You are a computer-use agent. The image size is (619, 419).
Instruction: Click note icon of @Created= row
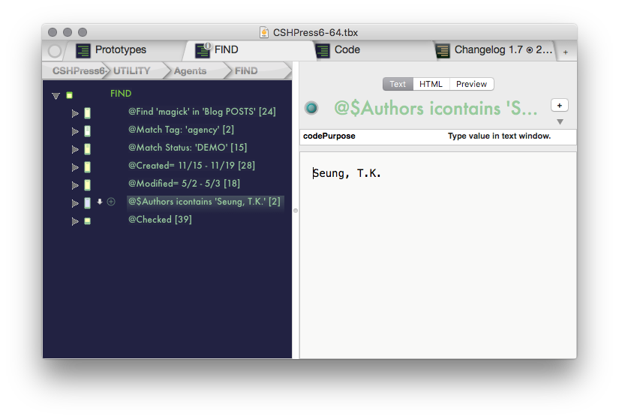pyautogui.click(x=87, y=167)
